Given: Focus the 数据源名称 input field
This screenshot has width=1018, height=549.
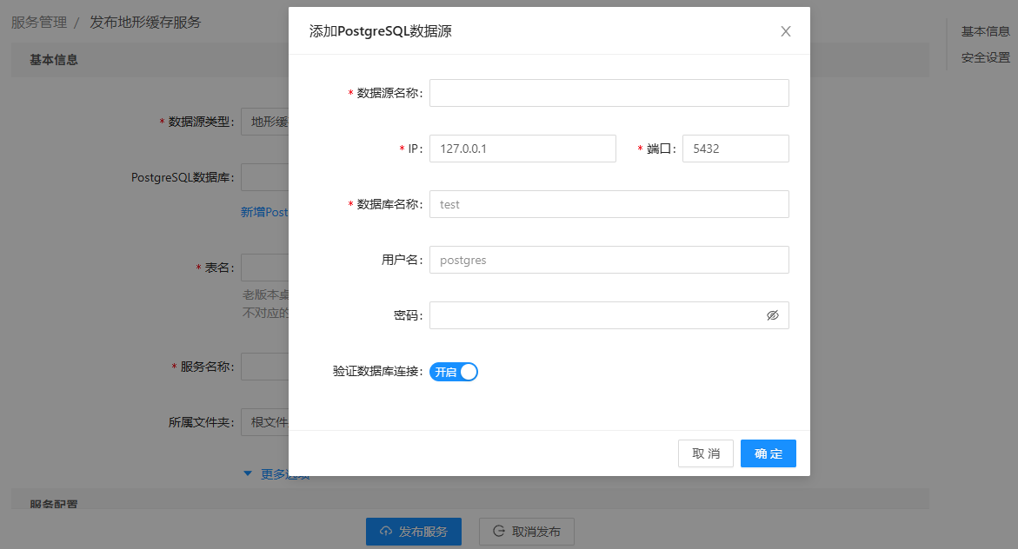Looking at the screenshot, I should click(x=609, y=93).
